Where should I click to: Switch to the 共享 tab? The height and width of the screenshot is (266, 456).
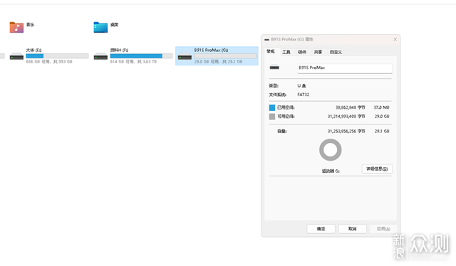318,52
